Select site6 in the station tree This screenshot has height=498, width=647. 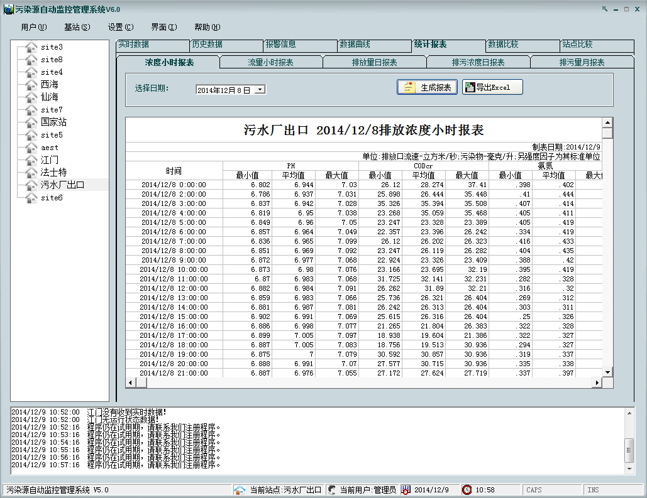pyautogui.click(x=52, y=198)
